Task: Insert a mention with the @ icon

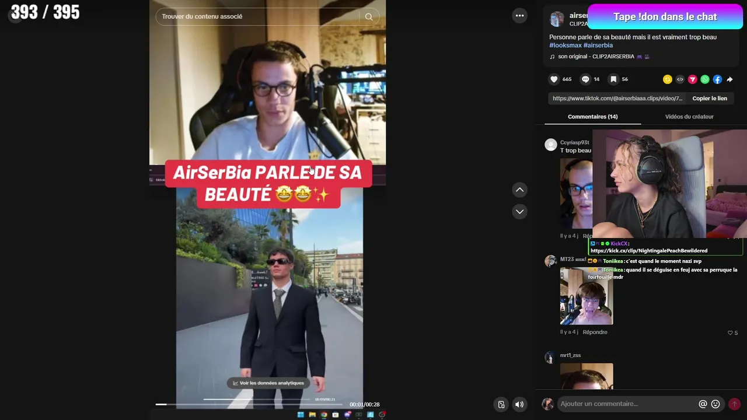Action: pyautogui.click(x=703, y=404)
